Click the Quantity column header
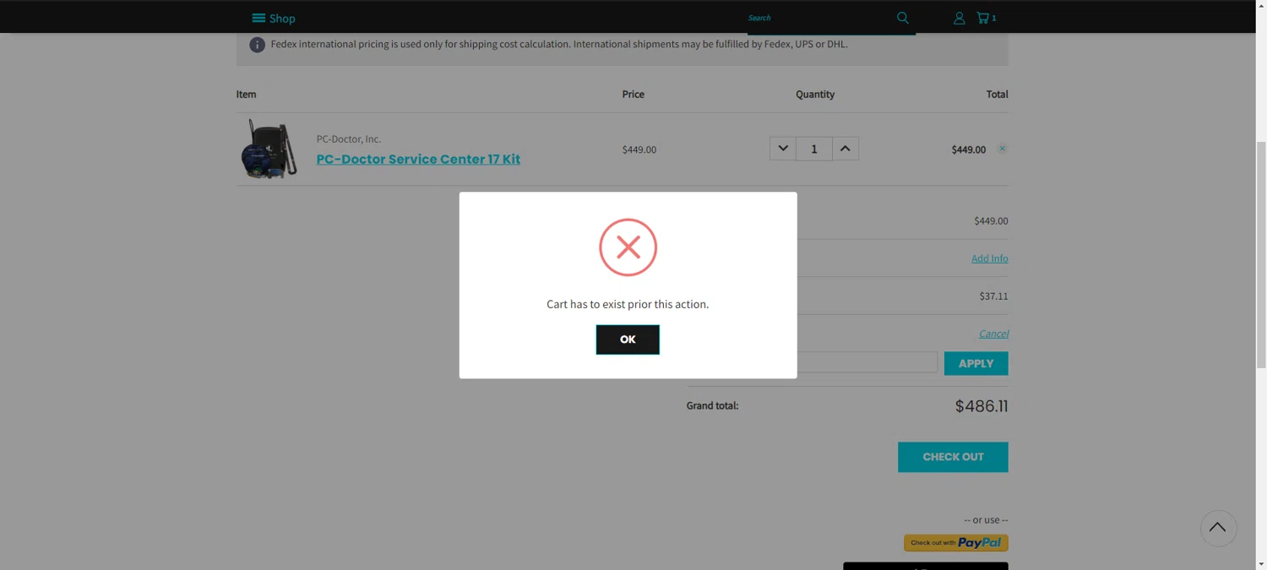1267x570 pixels. 815,94
